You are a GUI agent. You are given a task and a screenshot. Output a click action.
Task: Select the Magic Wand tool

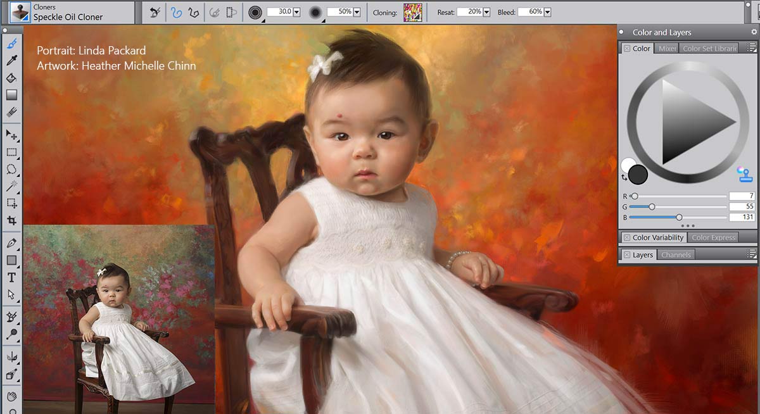click(11, 186)
